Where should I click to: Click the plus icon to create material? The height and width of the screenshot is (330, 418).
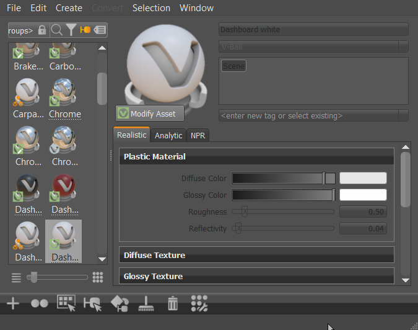point(13,303)
